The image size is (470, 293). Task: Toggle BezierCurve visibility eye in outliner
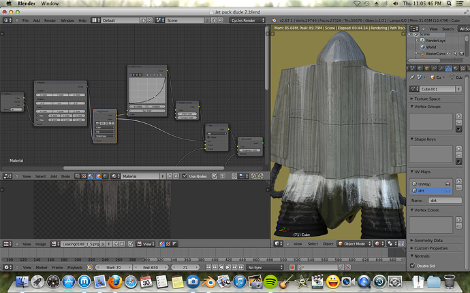pos(449,54)
